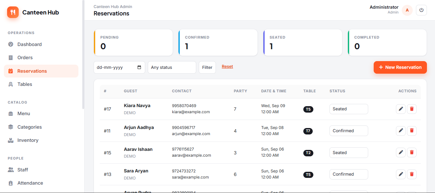Viewport: 435px width, 193px height.
Task: Delete reservation #11 with trash icon
Action: click(412, 131)
